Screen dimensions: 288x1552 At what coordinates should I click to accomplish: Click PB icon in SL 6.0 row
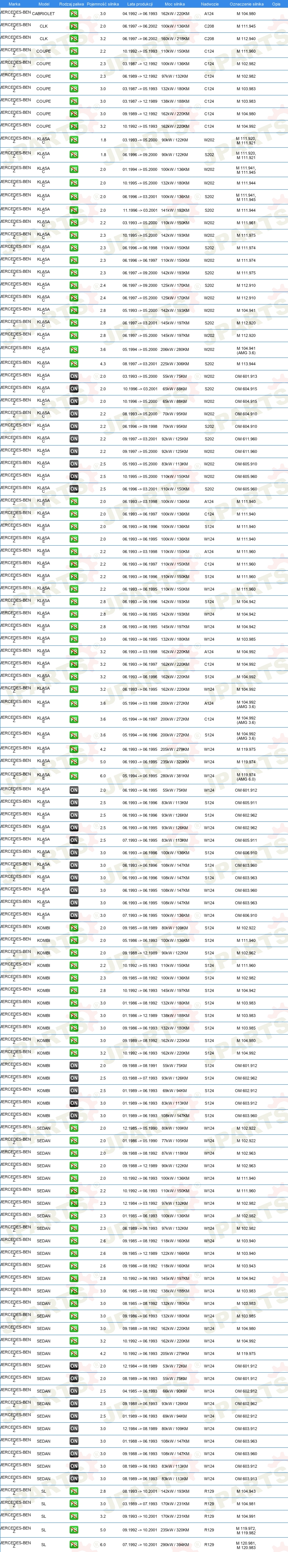coord(74,1545)
